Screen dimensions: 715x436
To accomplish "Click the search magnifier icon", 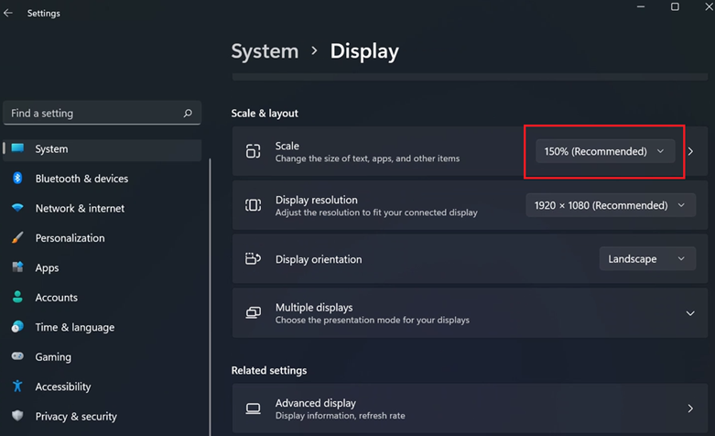I will click(188, 114).
